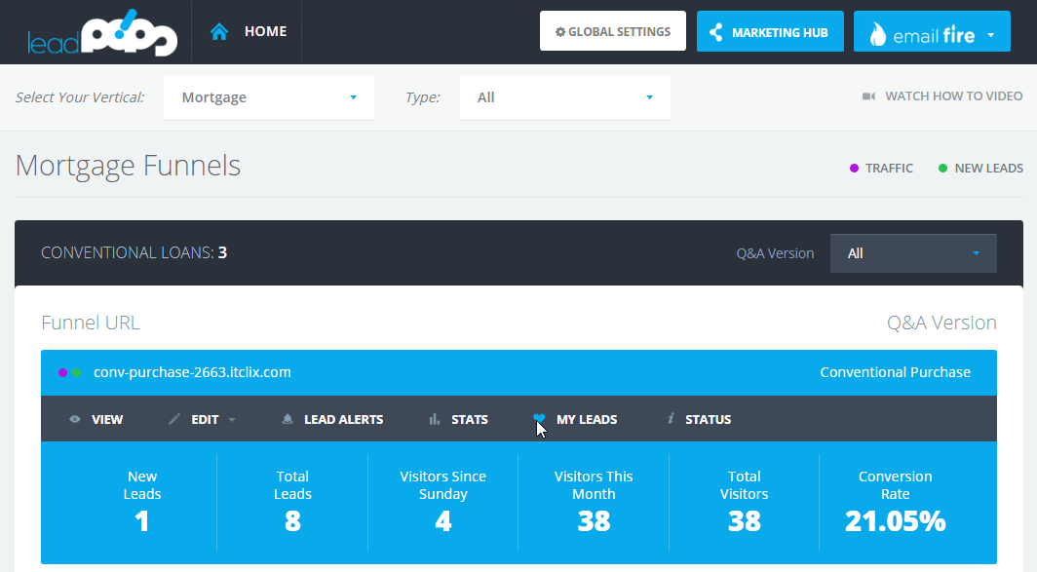Expand the email fire dropdown arrow
This screenshot has height=572, width=1037.
click(990, 35)
